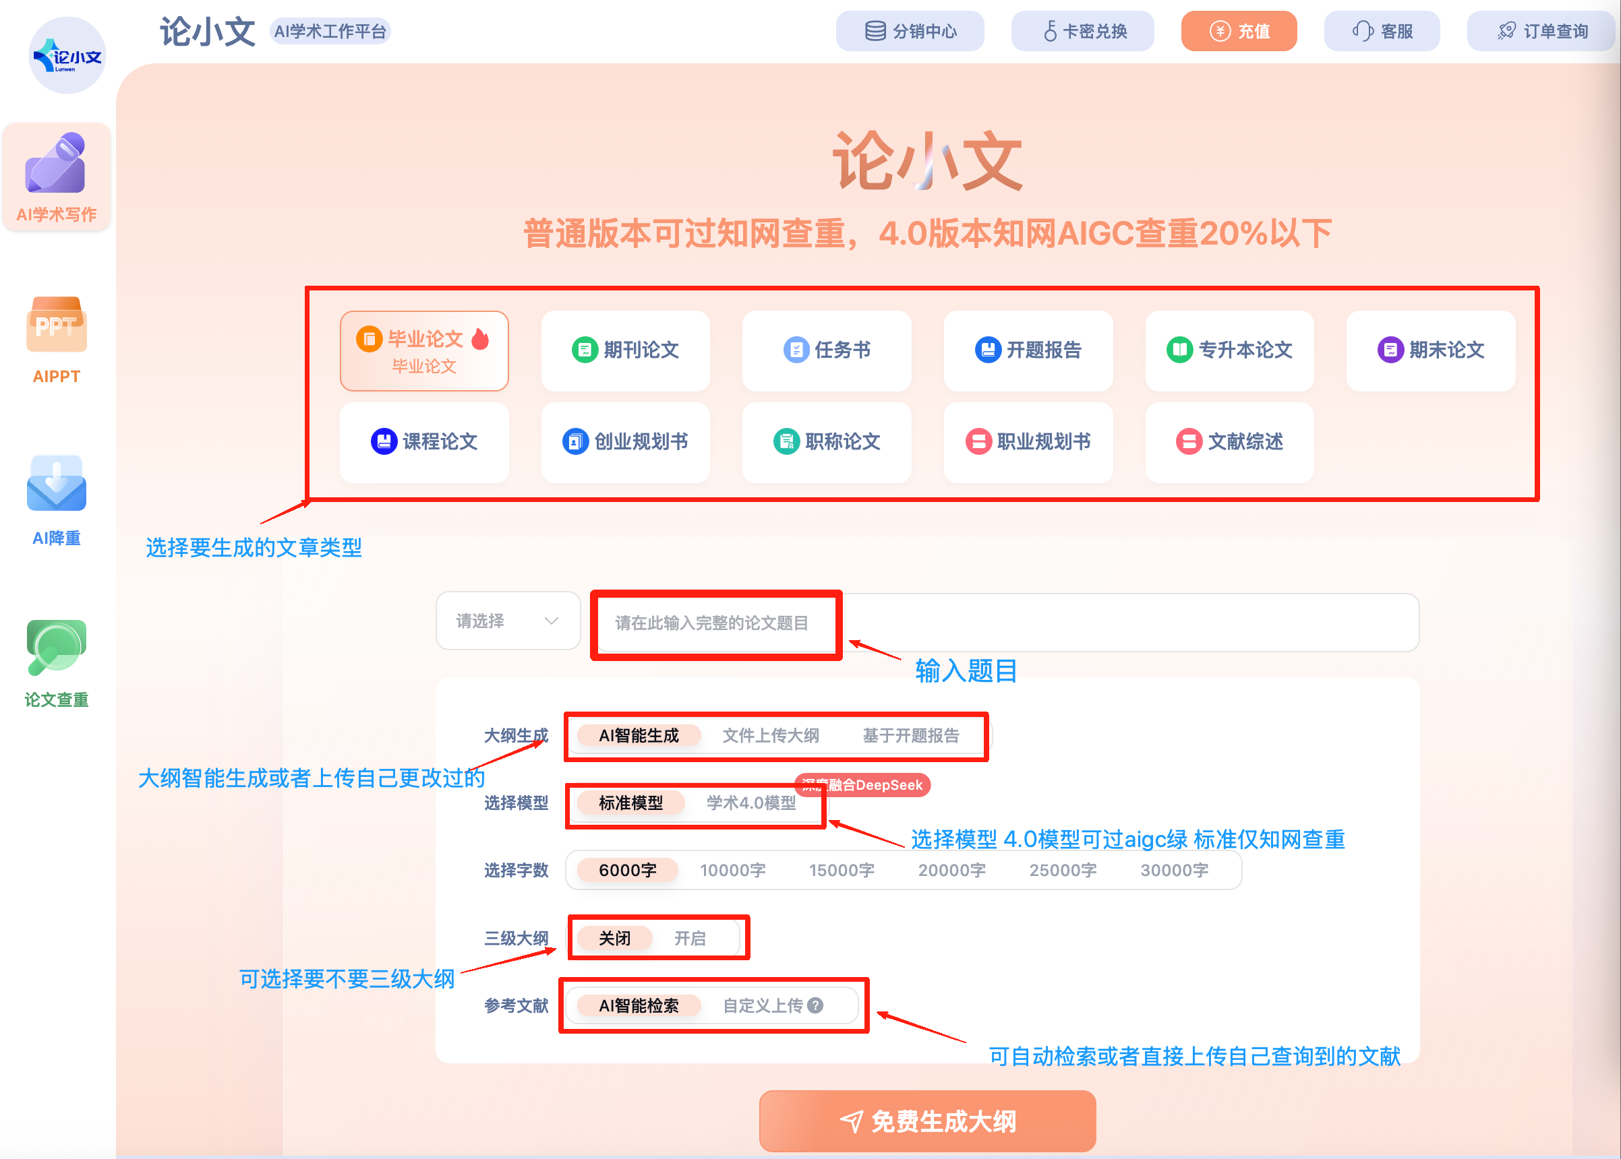Select 25000字 word count
The image size is (1621, 1159).
1063,870
